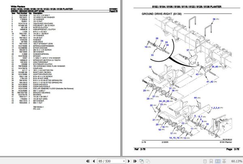243x164 pixels.
Task: Select the STATIONARY-CLUTCH row
Action: tap(32, 64)
